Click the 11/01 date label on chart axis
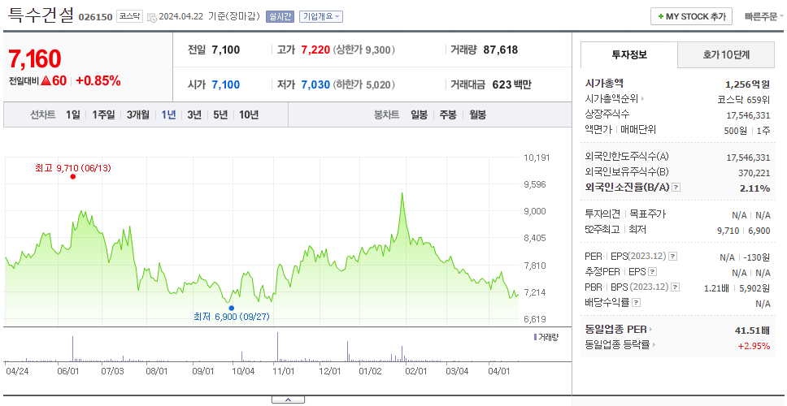 coord(283,371)
